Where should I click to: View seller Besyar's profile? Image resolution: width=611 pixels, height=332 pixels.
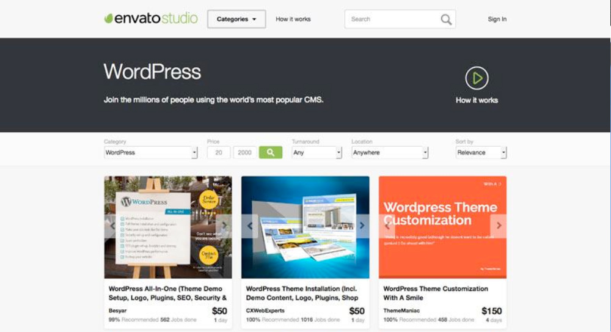[x=118, y=311]
